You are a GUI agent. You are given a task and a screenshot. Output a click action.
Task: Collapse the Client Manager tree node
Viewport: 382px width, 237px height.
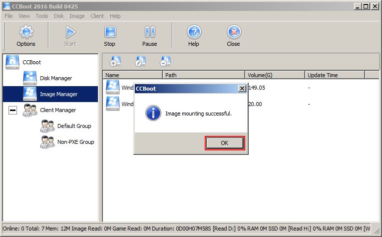(x=12, y=110)
